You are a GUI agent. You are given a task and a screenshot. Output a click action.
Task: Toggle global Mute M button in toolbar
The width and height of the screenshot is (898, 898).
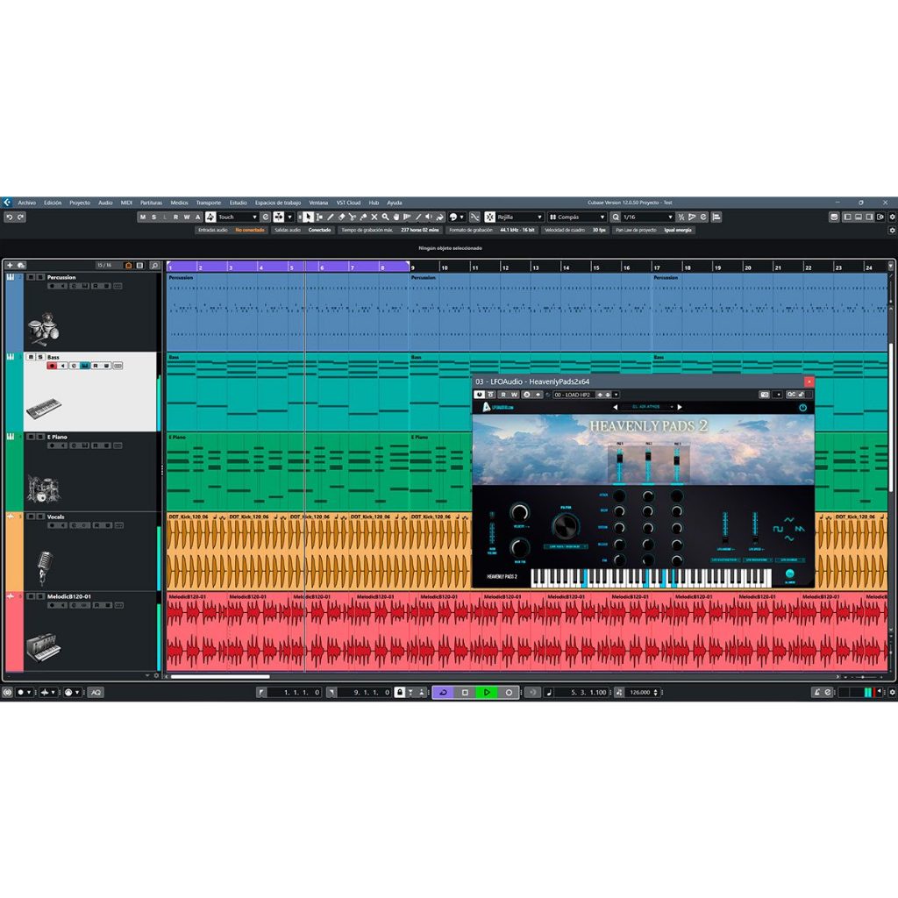point(143,217)
